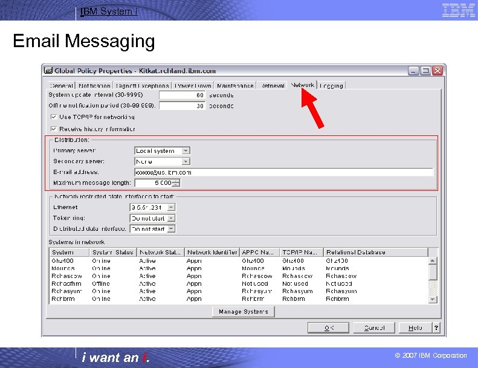Open the Power Down tab
The width and height of the screenshot is (478, 368).
[193, 86]
